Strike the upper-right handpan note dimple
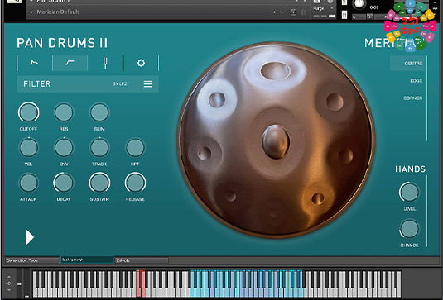This screenshot has height=300, width=443. (335, 102)
